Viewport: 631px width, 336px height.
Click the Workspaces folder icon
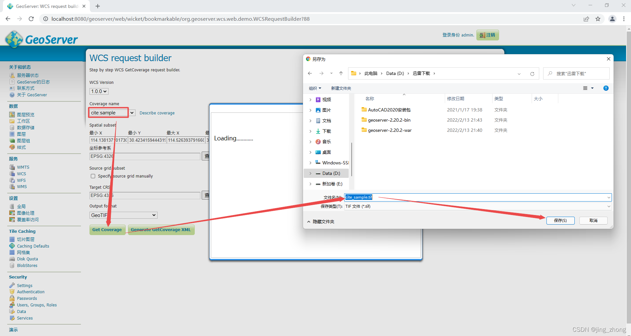pos(12,121)
